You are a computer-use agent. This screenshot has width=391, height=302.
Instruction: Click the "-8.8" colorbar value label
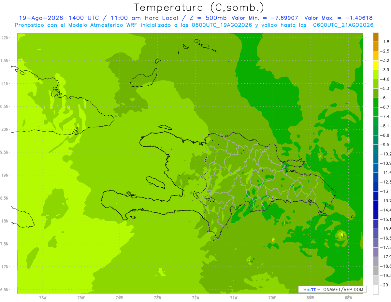click(x=385, y=135)
